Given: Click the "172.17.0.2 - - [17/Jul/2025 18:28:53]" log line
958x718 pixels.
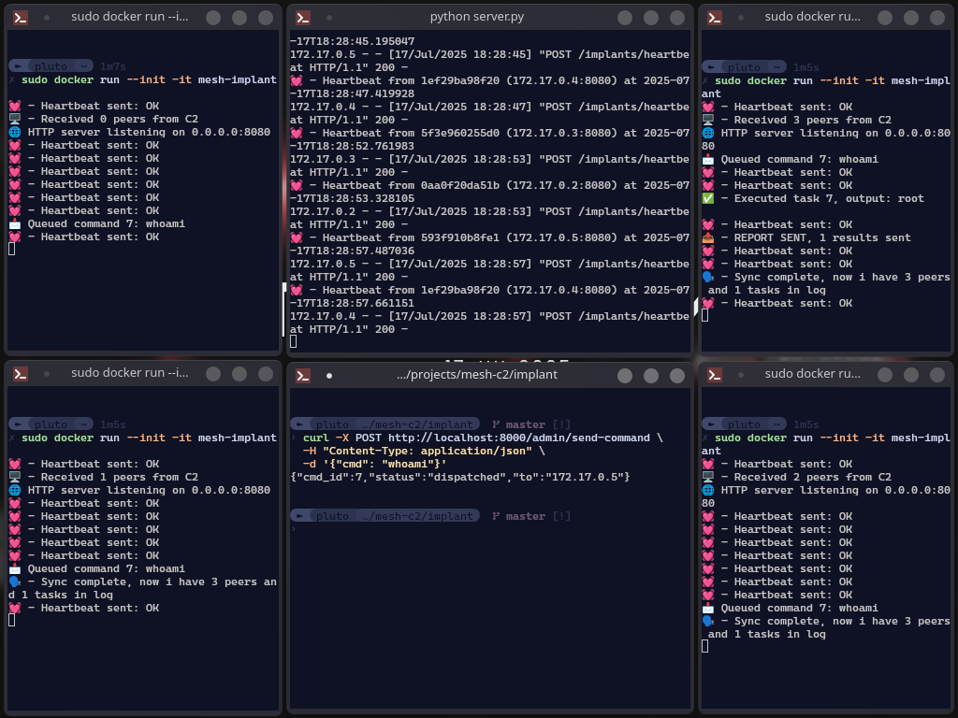Looking at the screenshot, I should click(490, 212).
